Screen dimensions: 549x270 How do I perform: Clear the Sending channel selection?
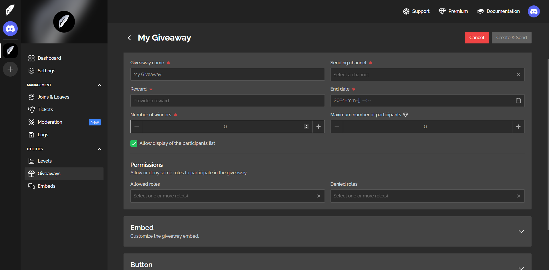coord(518,75)
